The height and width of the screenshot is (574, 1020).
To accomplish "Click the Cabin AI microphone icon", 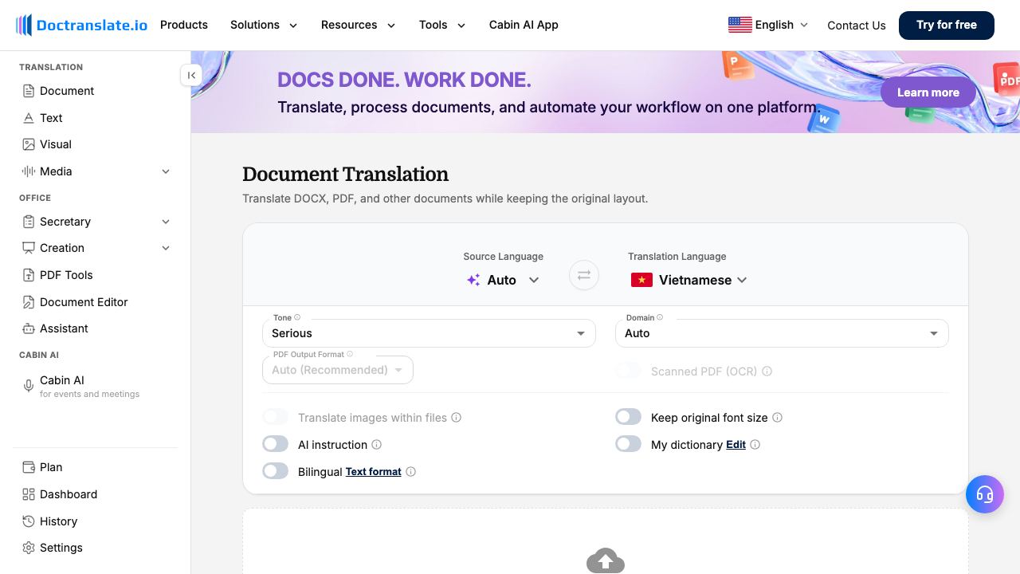I will point(29,386).
